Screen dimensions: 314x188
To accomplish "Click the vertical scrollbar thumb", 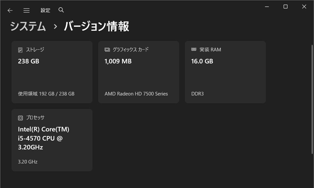I will pyautogui.click(x=312, y=99).
